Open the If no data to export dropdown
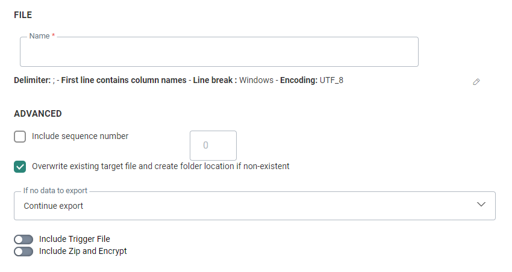 point(254,206)
